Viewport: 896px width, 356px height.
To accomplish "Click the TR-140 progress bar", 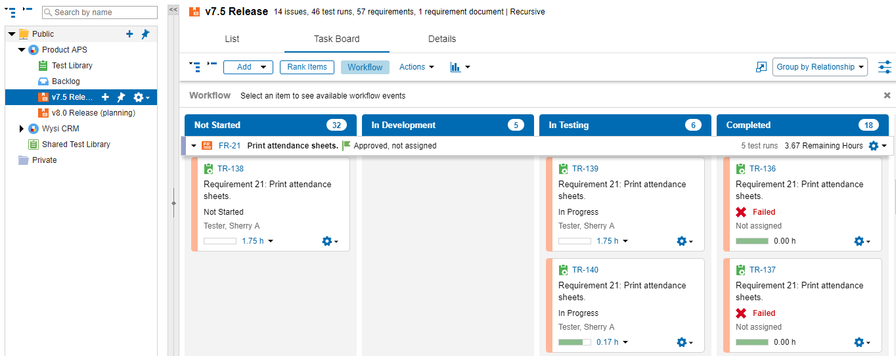I will point(574,342).
